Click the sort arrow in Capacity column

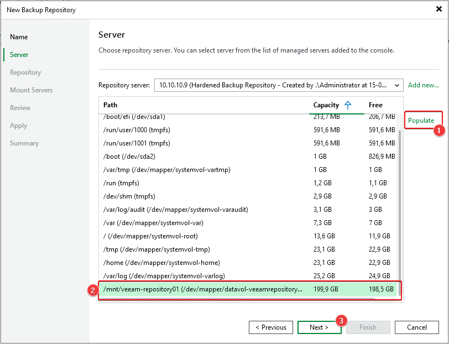point(348,105)
